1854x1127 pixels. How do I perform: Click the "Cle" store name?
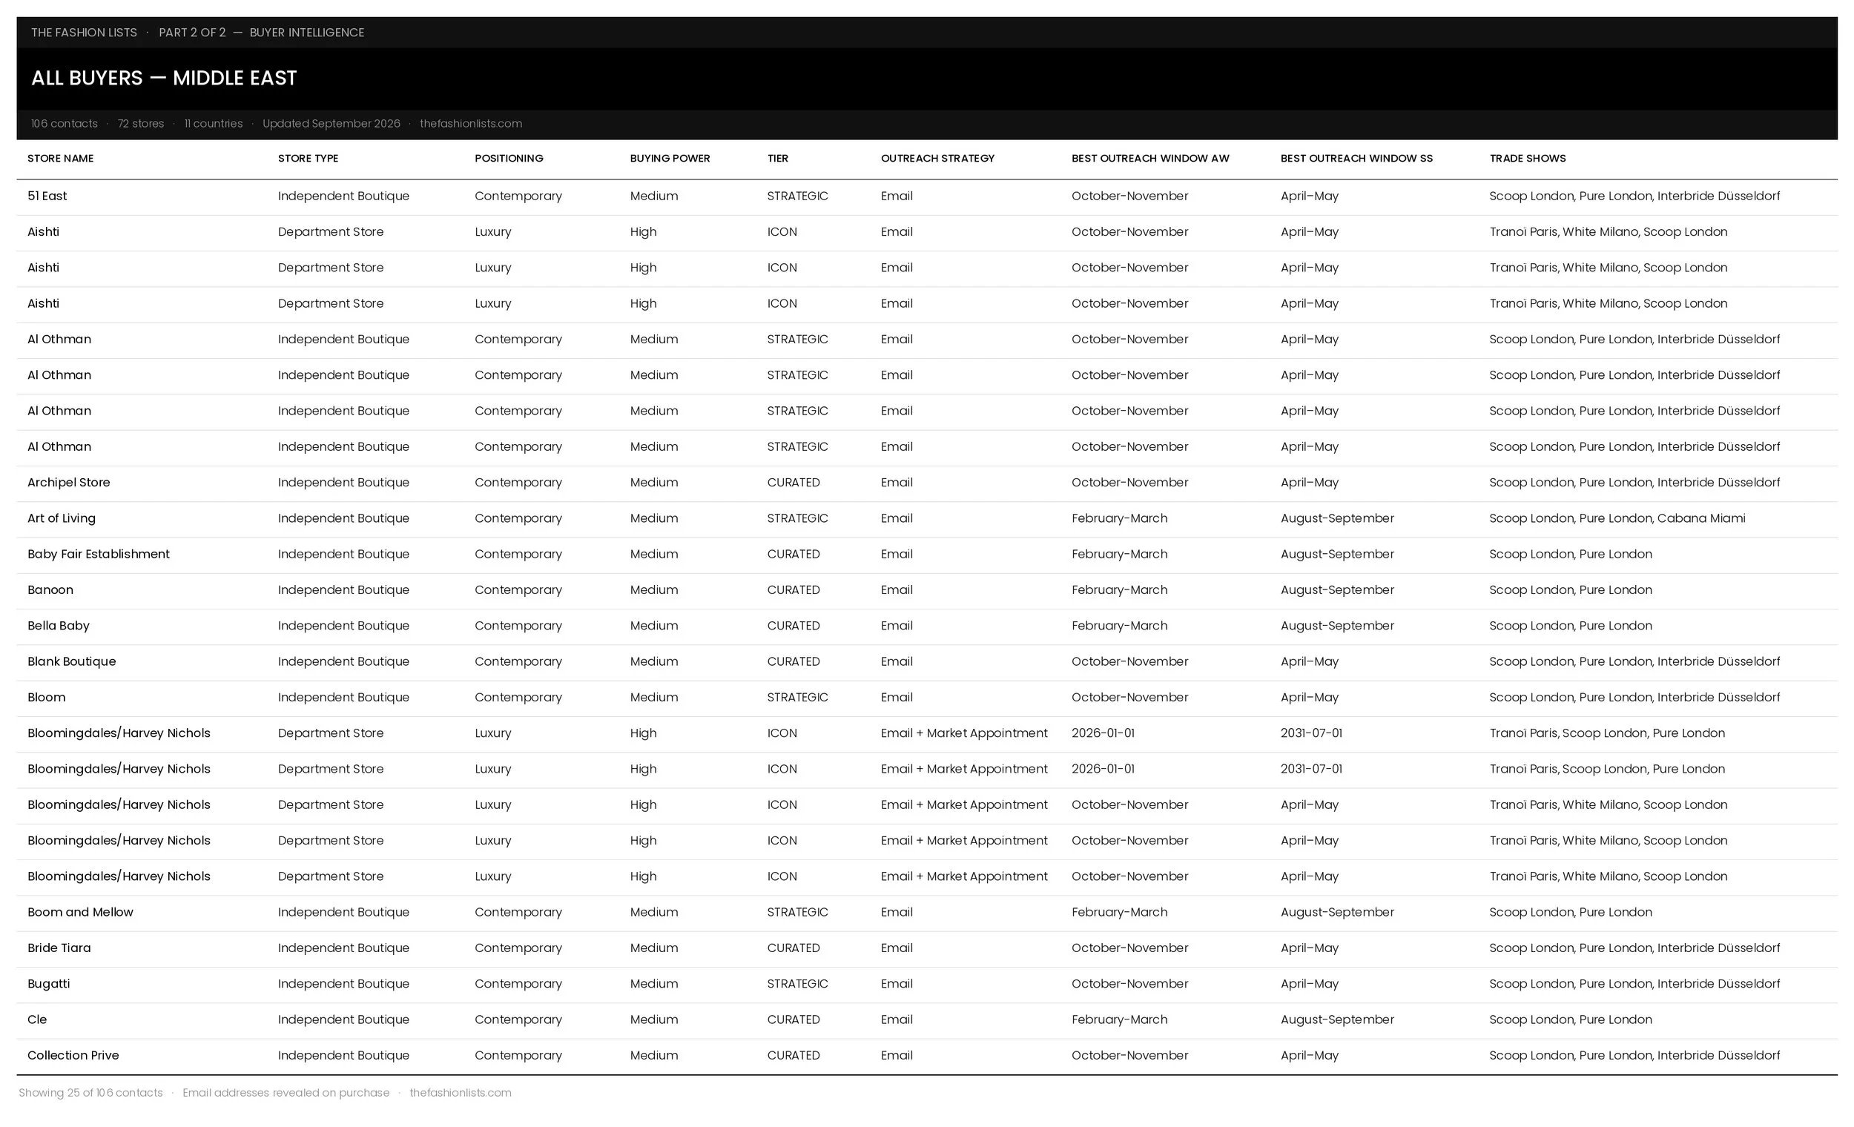pyautogui.click(x=37, y=1019)
